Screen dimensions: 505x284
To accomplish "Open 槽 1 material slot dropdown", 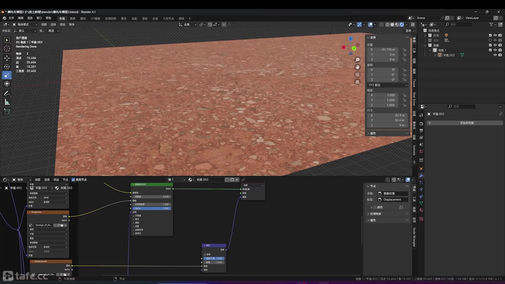I will 176,180.
